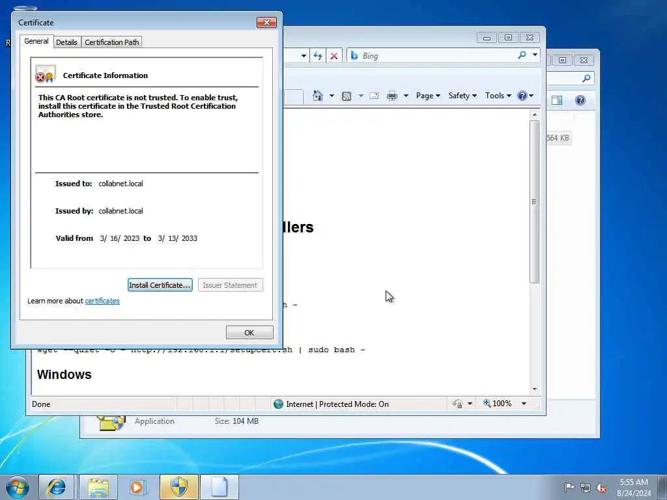Click Install Certificate button
The width and height of the screenshot is (667, 500).
(160, 285)
